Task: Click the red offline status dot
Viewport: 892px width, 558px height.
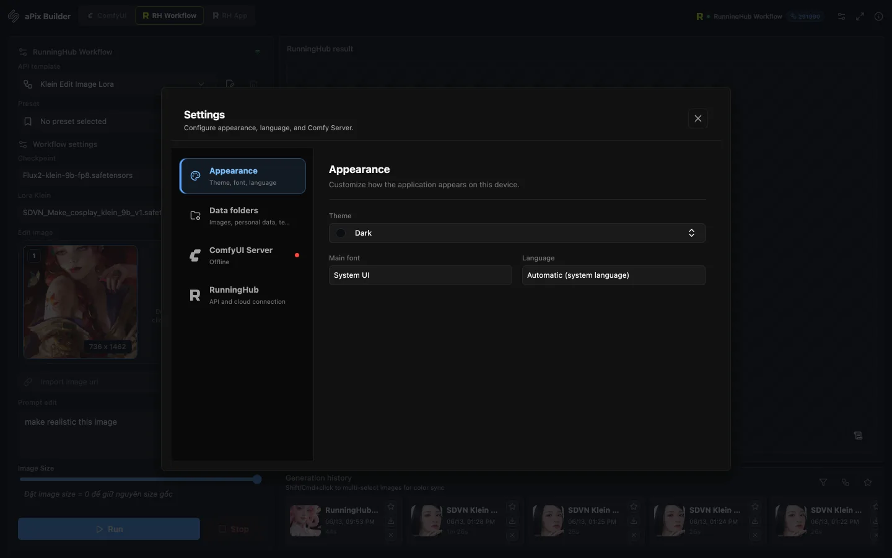Action: 297,255
